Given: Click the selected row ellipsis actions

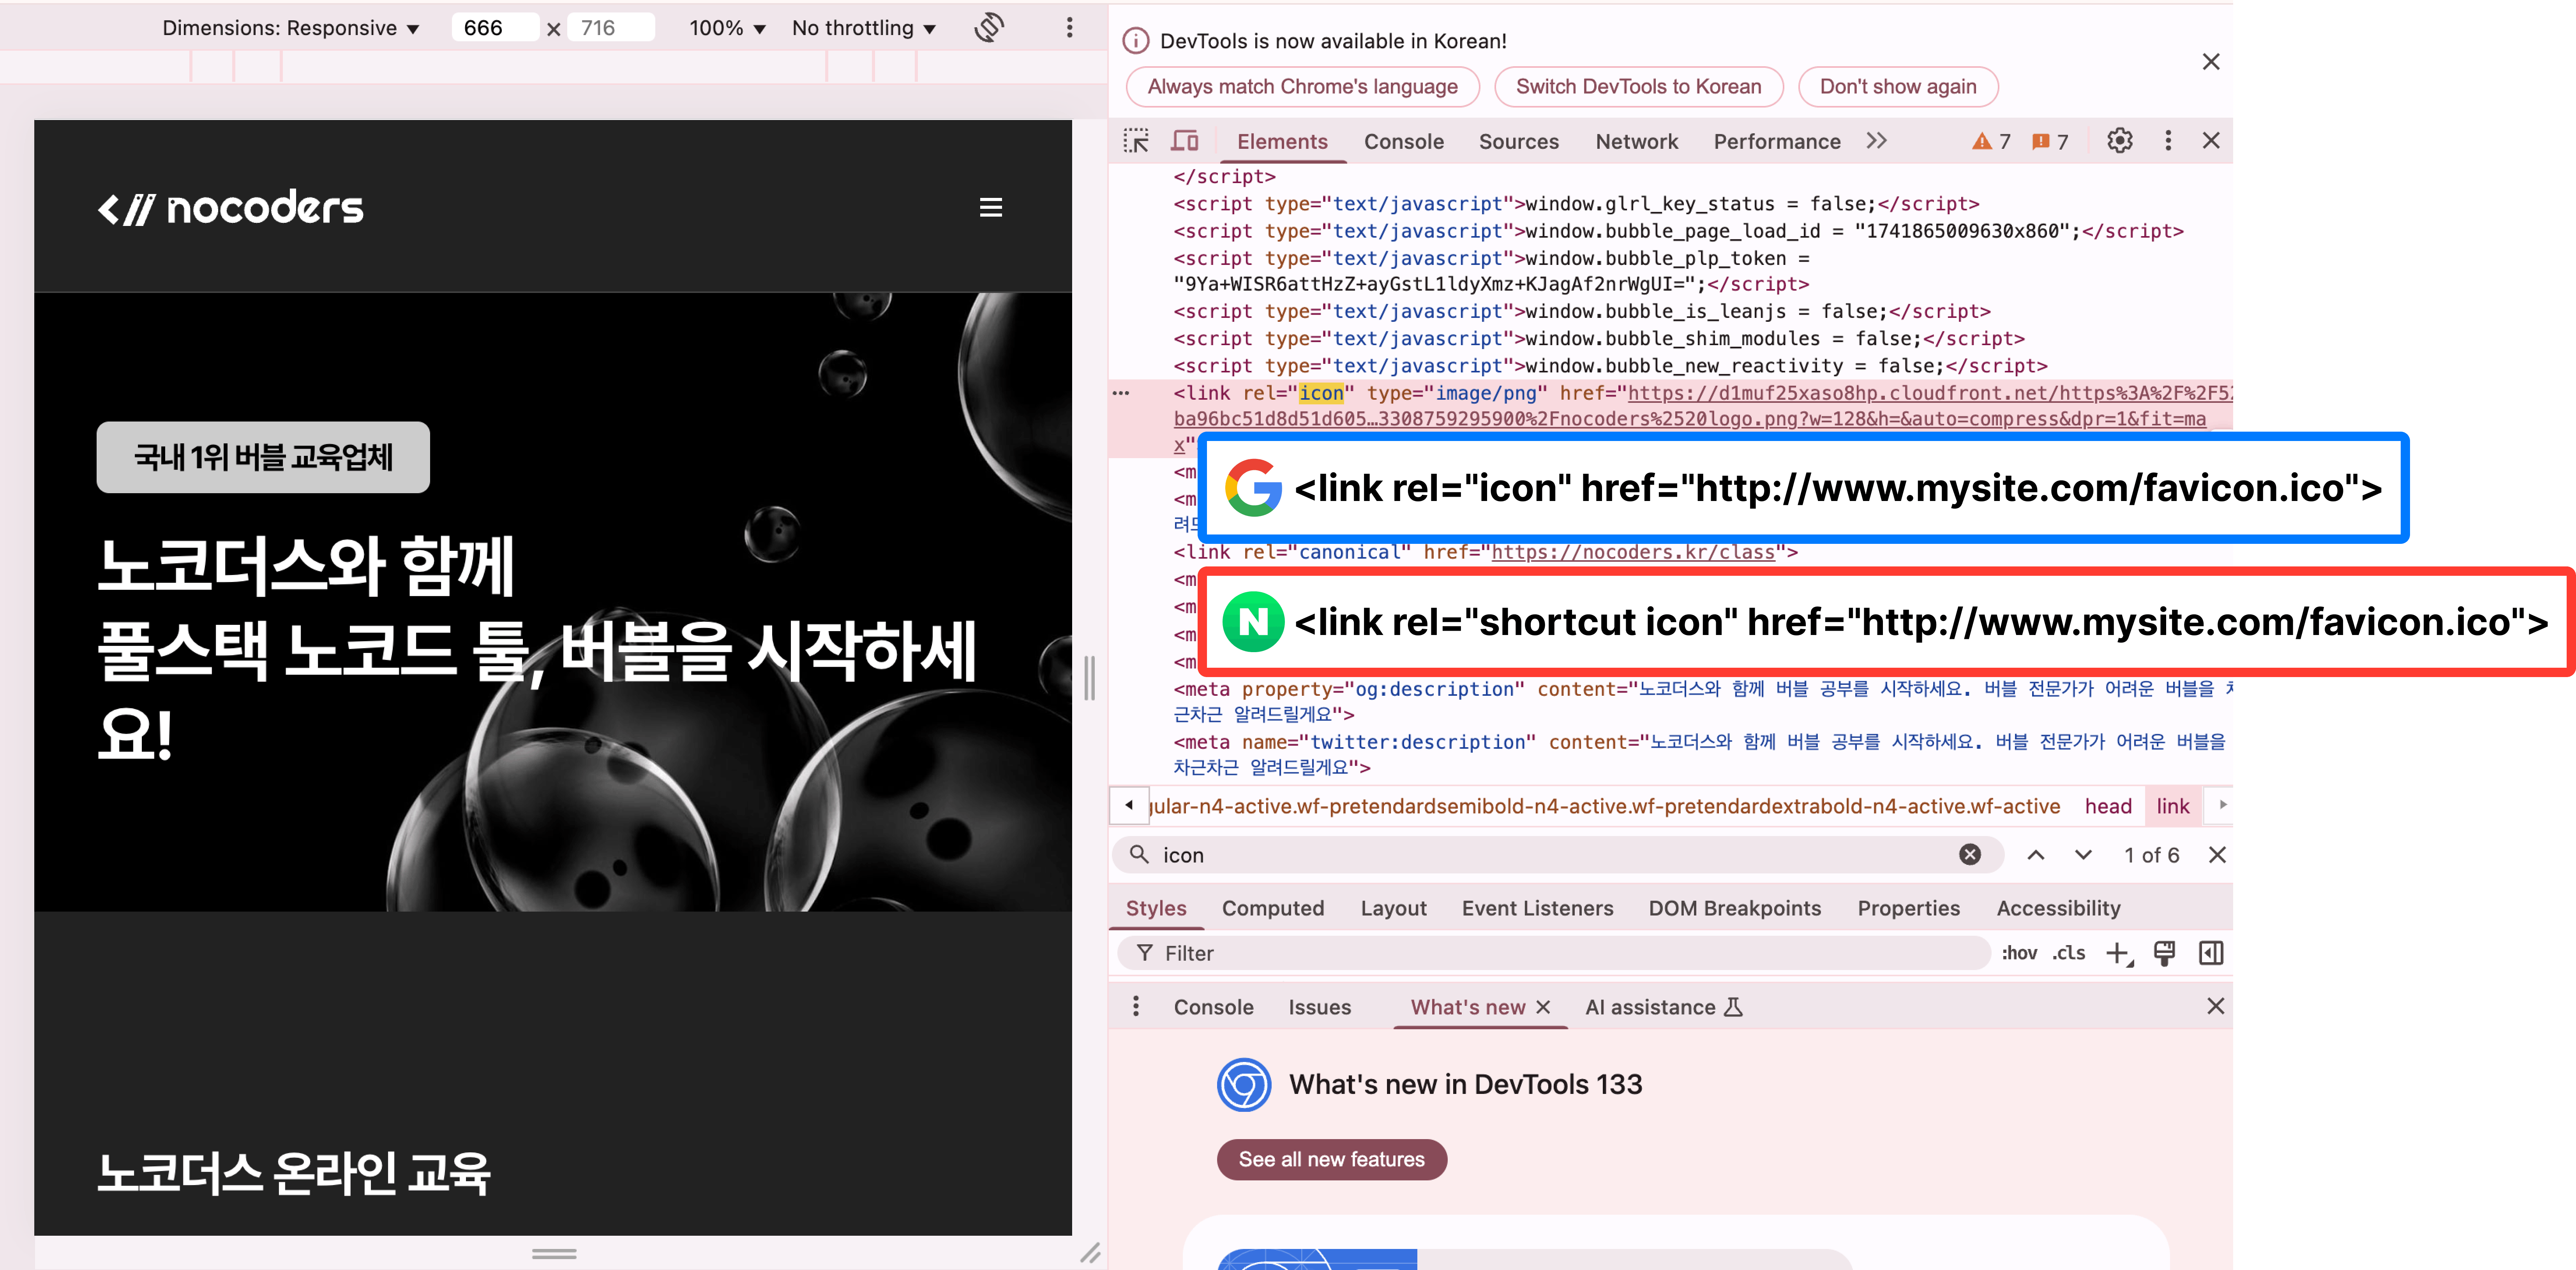Looking at the screenshot, I should pos(1121,393).
